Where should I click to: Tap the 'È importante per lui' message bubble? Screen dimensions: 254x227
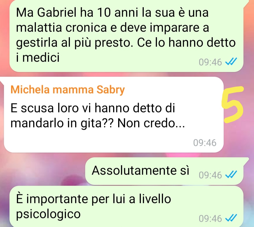126,206
